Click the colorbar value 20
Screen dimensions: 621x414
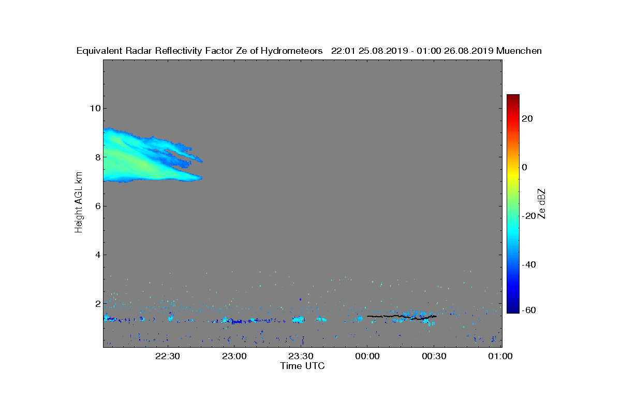point(528,119)
